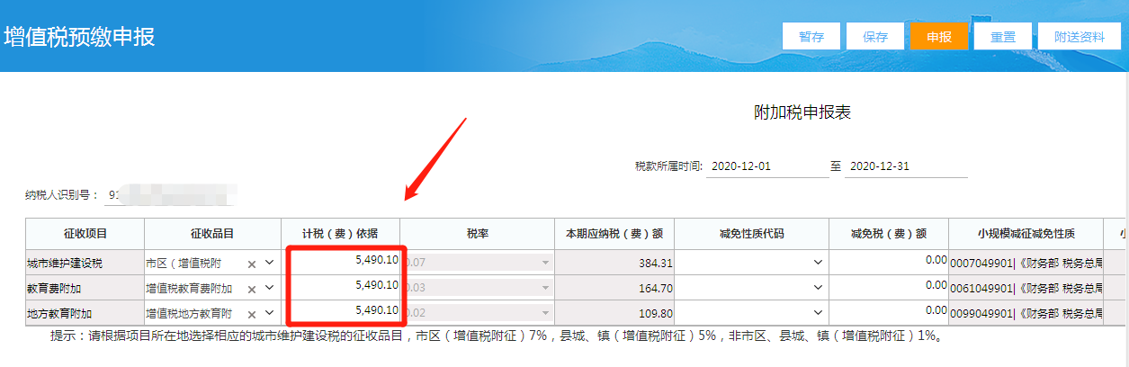Clear the 地方教育附加 征收品目 selection (×)
Screen dimensions: 1129x367
coord(253,314)
